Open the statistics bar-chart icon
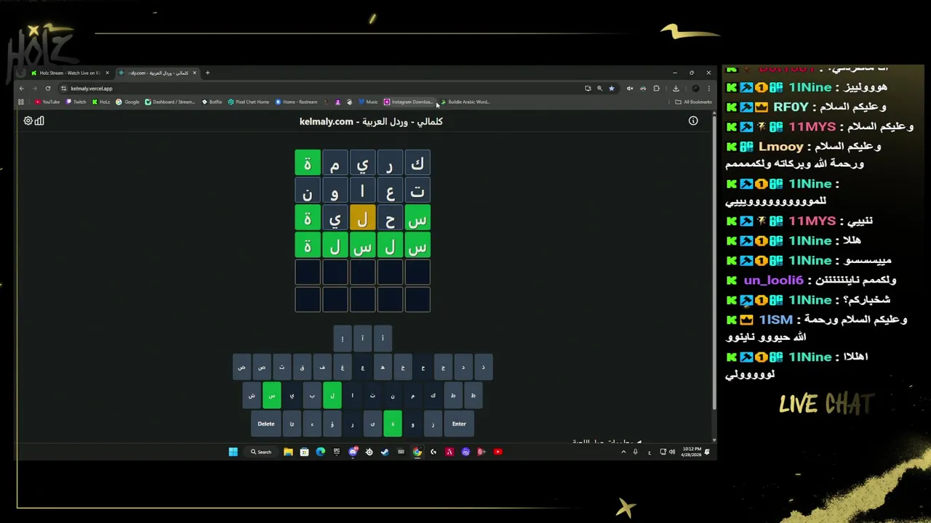This screenshot has width=931, height=523. point(39,121)
